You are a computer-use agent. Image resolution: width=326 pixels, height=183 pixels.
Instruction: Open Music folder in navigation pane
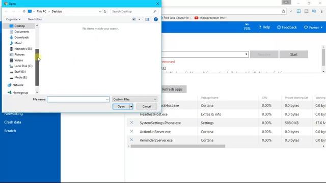click(x=18, y=43)
